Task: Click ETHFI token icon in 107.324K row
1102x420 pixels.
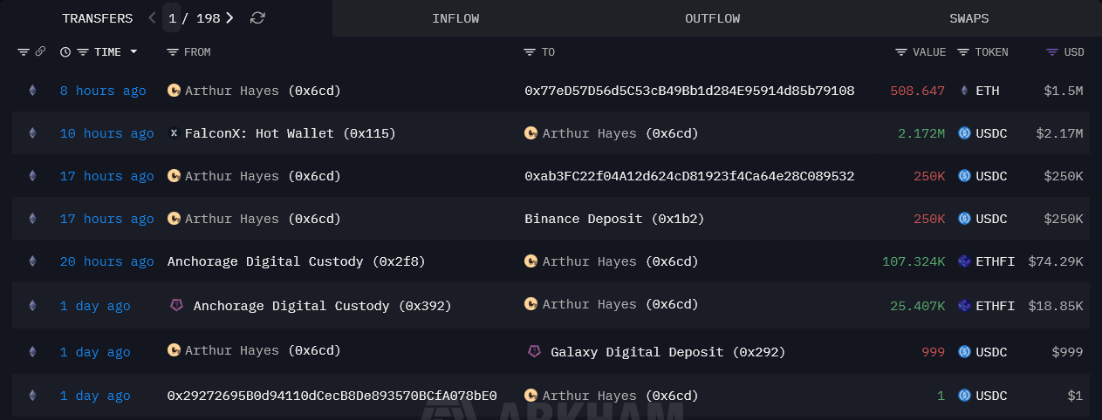Action: 964,261
